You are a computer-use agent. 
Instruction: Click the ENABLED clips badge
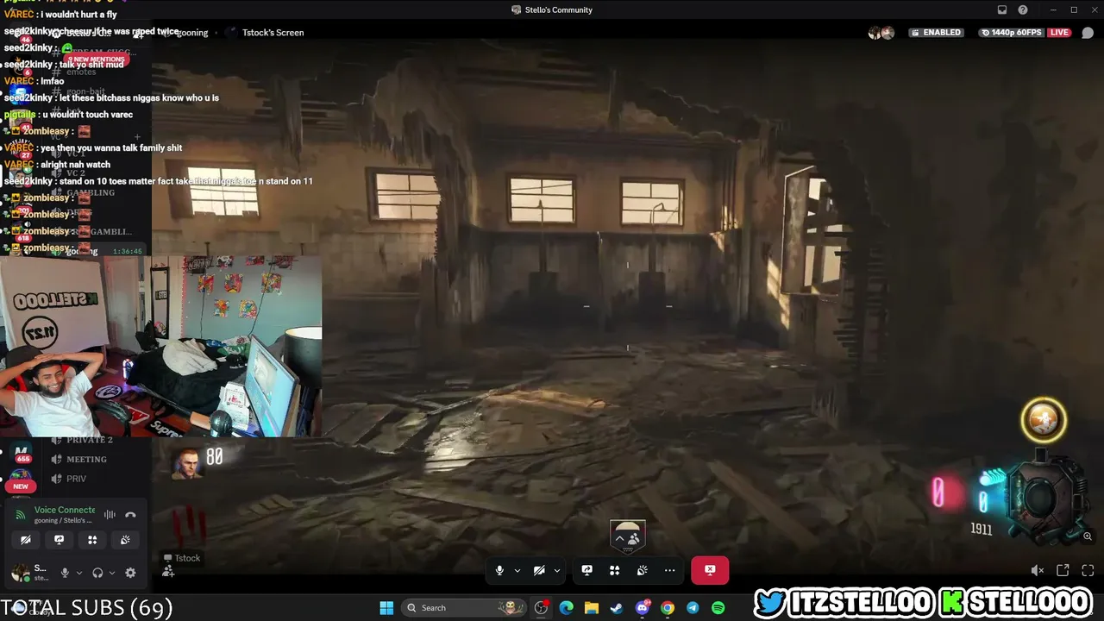coord(935,33)
